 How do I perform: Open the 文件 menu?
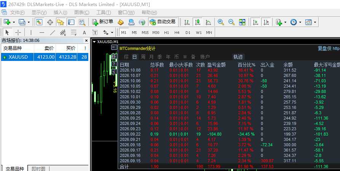tap(18, 12)
